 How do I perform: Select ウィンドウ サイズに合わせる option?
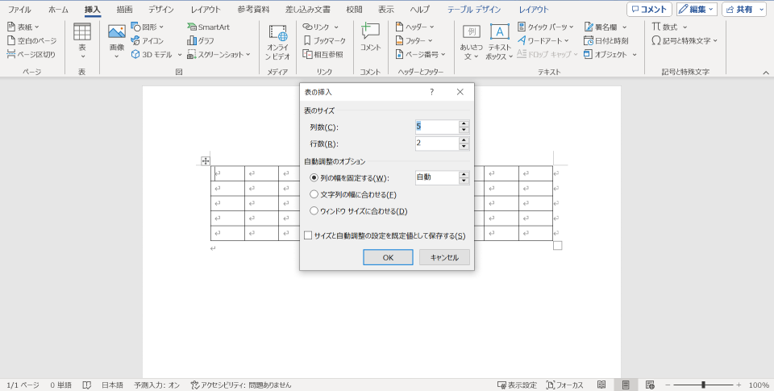point(314,210)
